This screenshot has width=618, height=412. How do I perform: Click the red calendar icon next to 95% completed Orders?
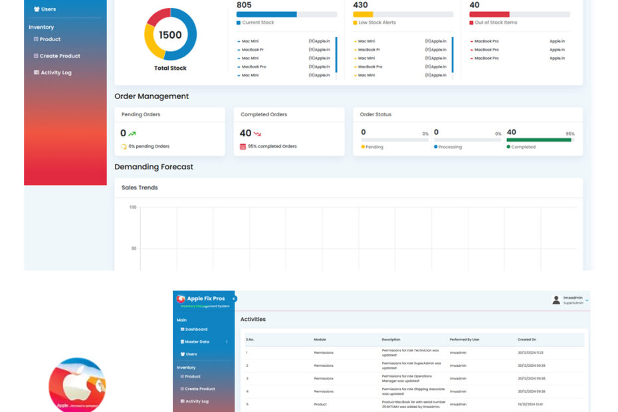[x=243, y=147]
